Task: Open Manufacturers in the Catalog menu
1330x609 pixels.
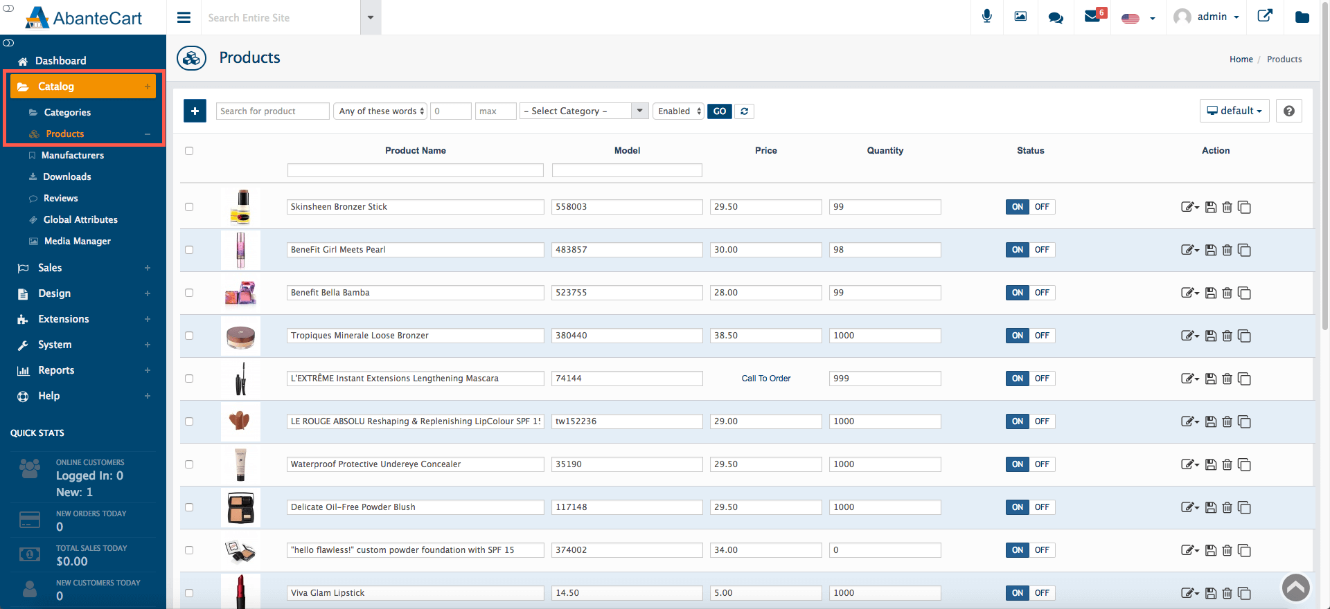Action: [73, 155]
